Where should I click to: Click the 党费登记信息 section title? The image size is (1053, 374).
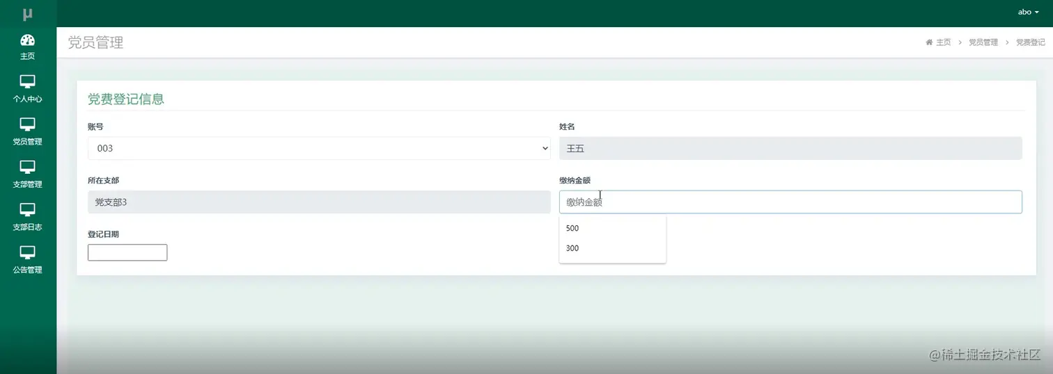tap(126, 99)
